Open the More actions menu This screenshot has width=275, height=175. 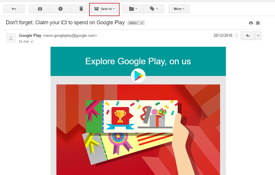coord(179,9)
